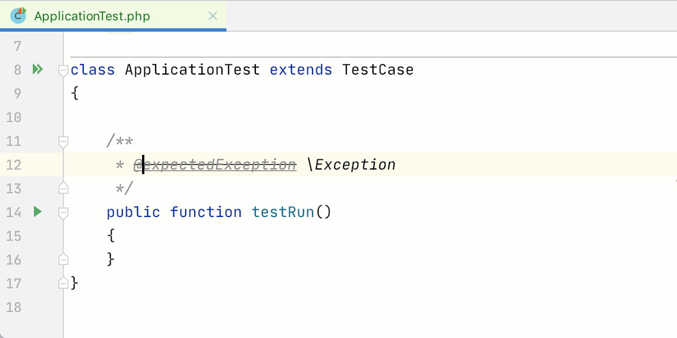Close the ApplicationTest.php tab

point(212,16)
